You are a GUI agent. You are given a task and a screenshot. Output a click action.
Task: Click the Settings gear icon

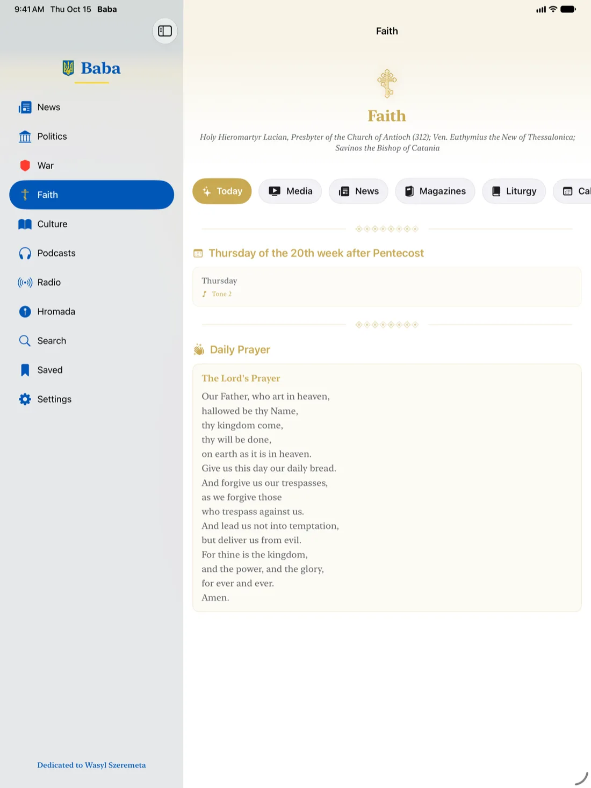tap(25, 399)
